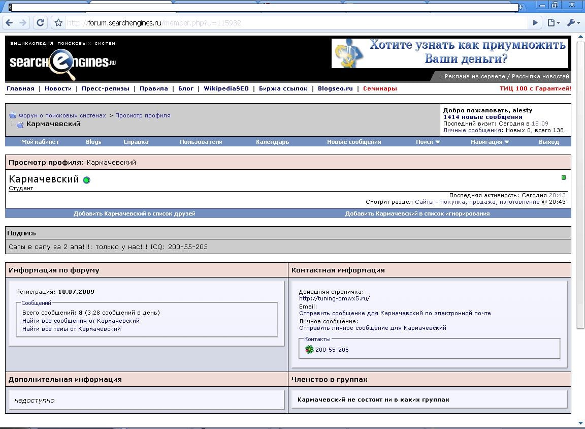Viewport: 585px width, 429px height.
Task: Reload the page with refresh icon
Action: click(40, 23)
